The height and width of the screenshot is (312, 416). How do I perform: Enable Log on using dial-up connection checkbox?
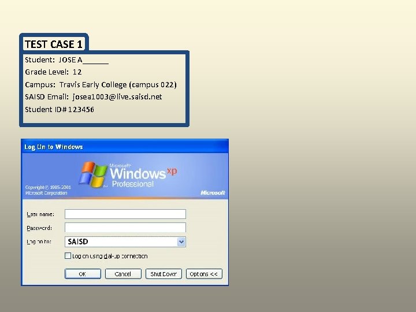pos(68,256)
